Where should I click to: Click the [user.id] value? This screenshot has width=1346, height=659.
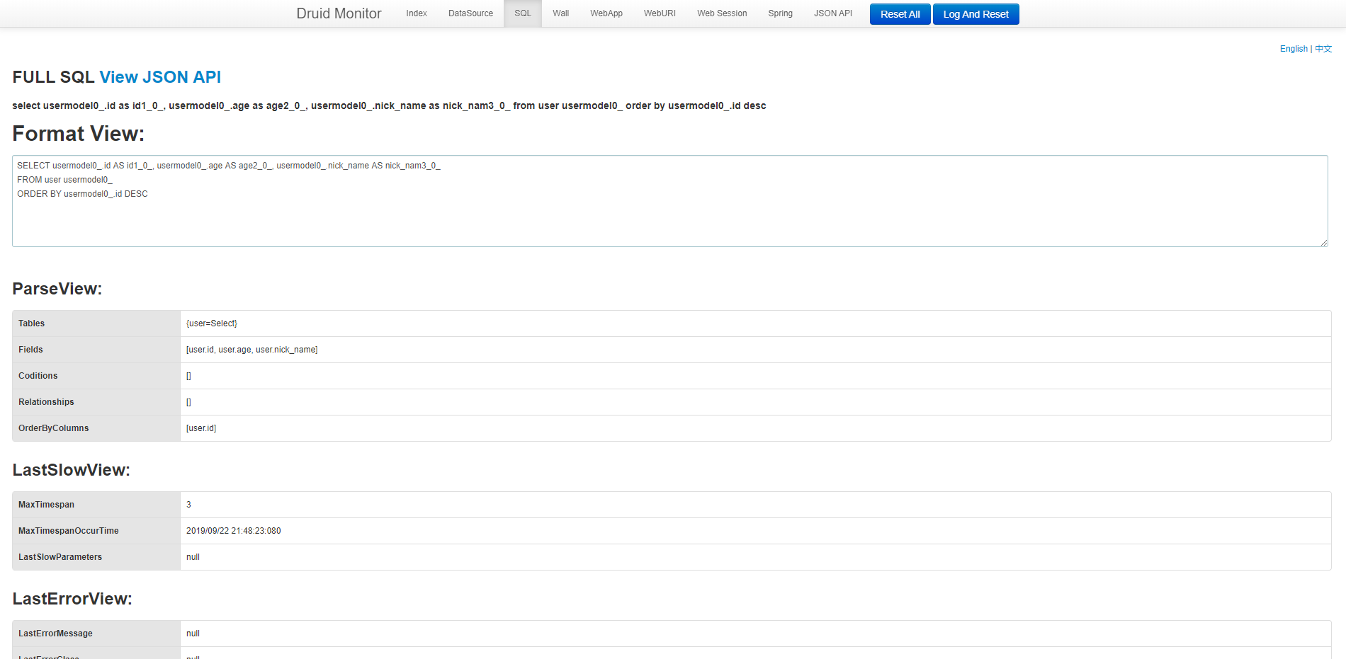click(x=201, y=428)
